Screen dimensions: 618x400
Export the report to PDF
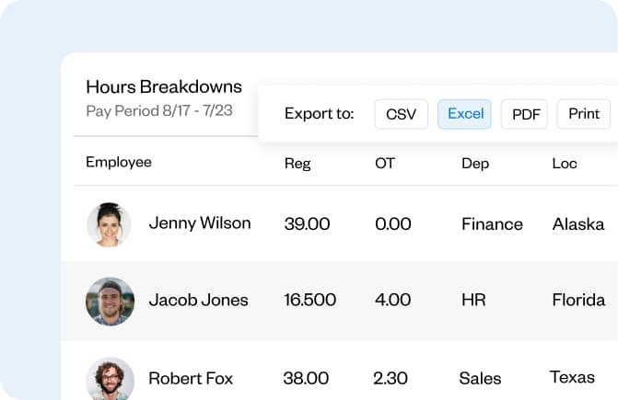[524, 114]
